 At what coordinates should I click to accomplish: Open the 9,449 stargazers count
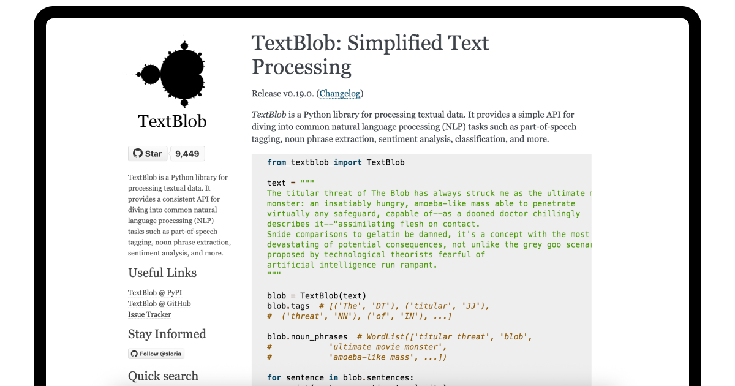tap(187, 154)
